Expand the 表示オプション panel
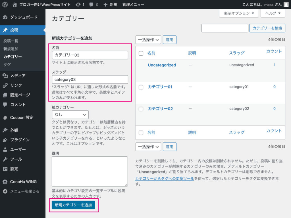Screen dimensions: 291x218 pyautogui.click(x=239, y=13)
